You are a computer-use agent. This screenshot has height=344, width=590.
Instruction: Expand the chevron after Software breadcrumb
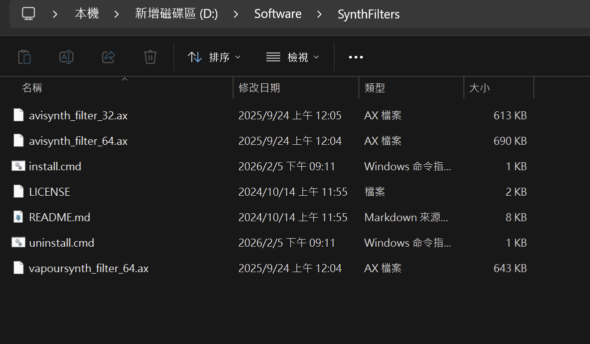tap(319, 14)
